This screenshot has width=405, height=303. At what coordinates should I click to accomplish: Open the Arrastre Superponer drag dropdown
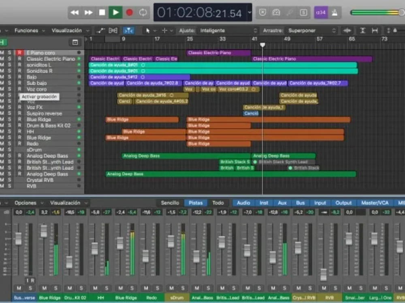(x=311, y=31)
